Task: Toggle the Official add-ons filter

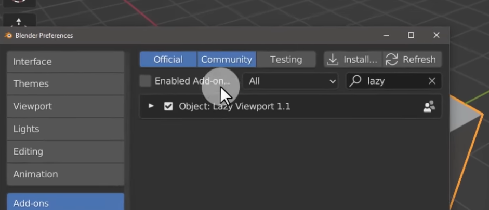Action: 168,60
